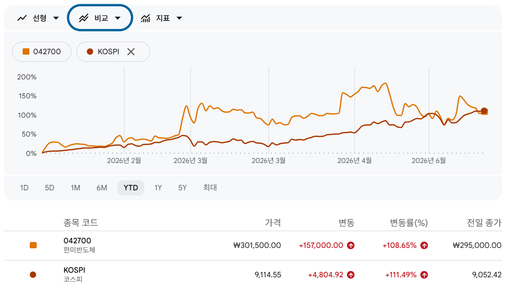Click 2026년 6월 axis label
513x300 pixels.
click(429, 161)
